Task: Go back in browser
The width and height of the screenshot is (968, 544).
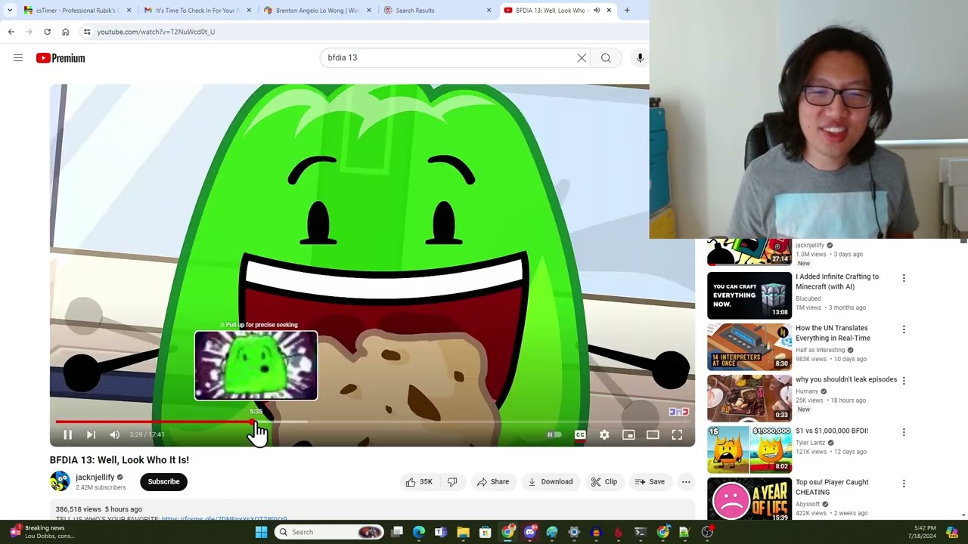Action: click(x=11, y=32)
